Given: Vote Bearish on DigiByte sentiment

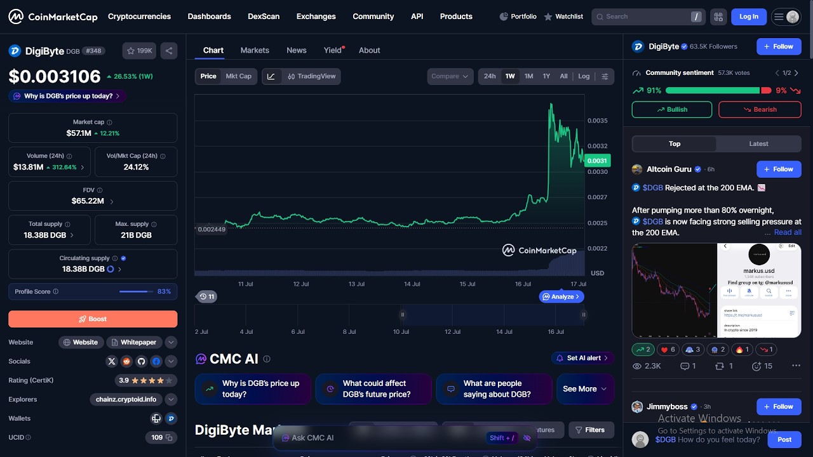Looking at the screenshot, I should tap(760, 109).
